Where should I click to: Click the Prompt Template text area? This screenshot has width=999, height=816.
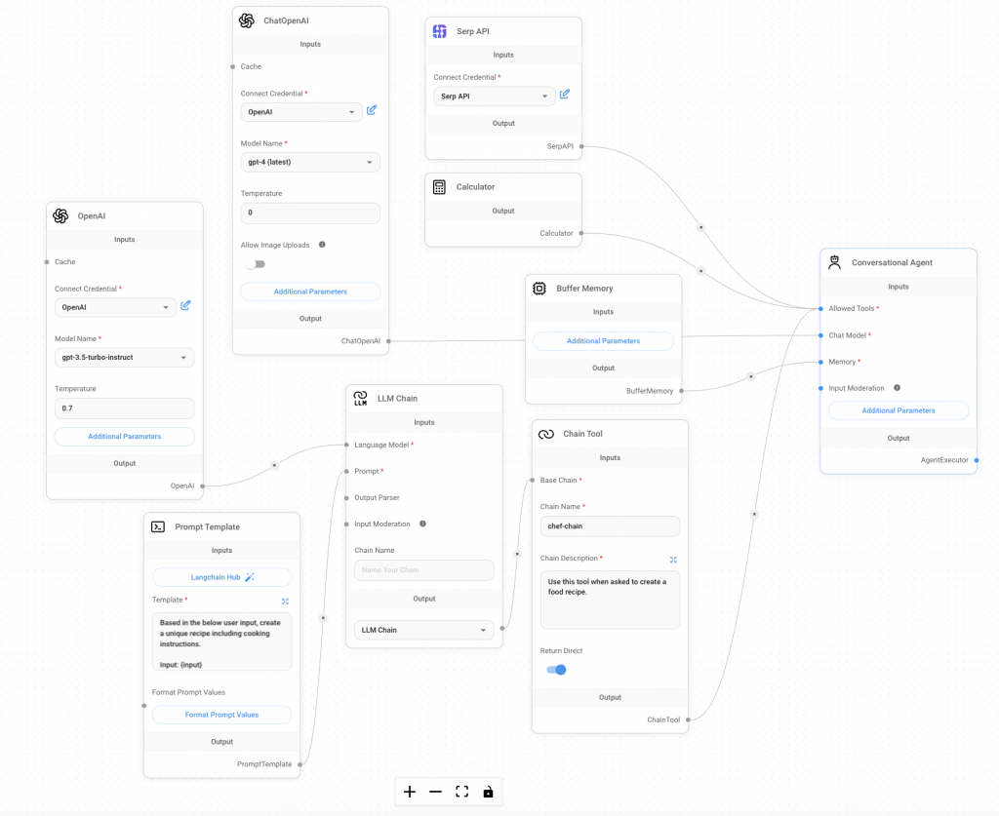(221, 641)
